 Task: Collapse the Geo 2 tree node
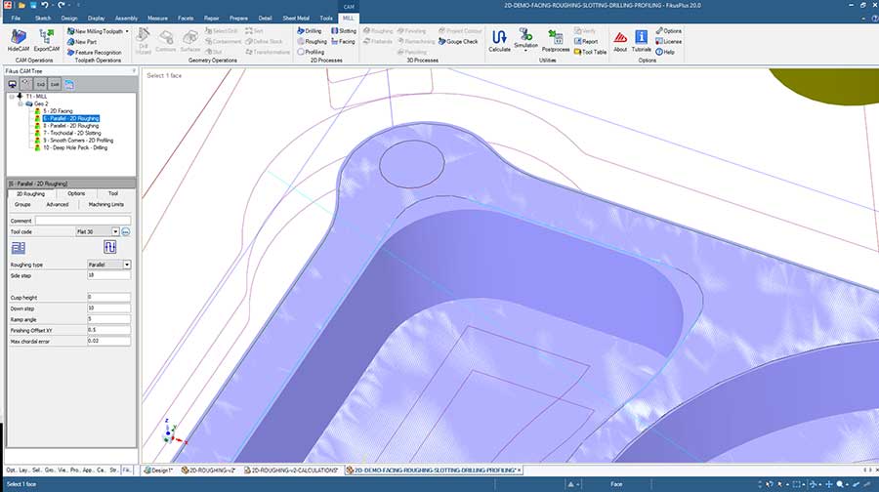tap(19, 104)
